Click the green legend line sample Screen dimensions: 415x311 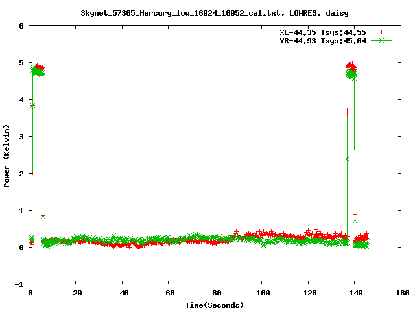381,41
